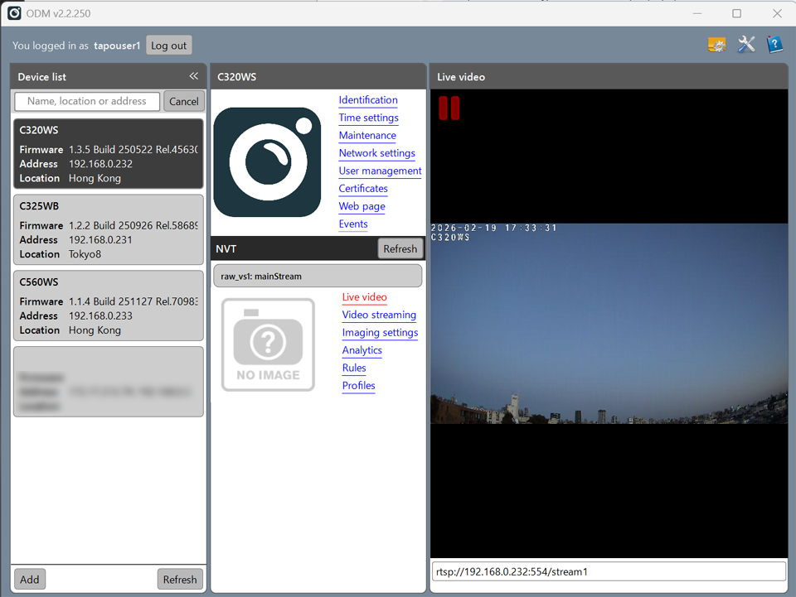The width and height of the screenshot is (796, 597).
Task: Click the ODM app icon in title bar
Action: [14, 13]
